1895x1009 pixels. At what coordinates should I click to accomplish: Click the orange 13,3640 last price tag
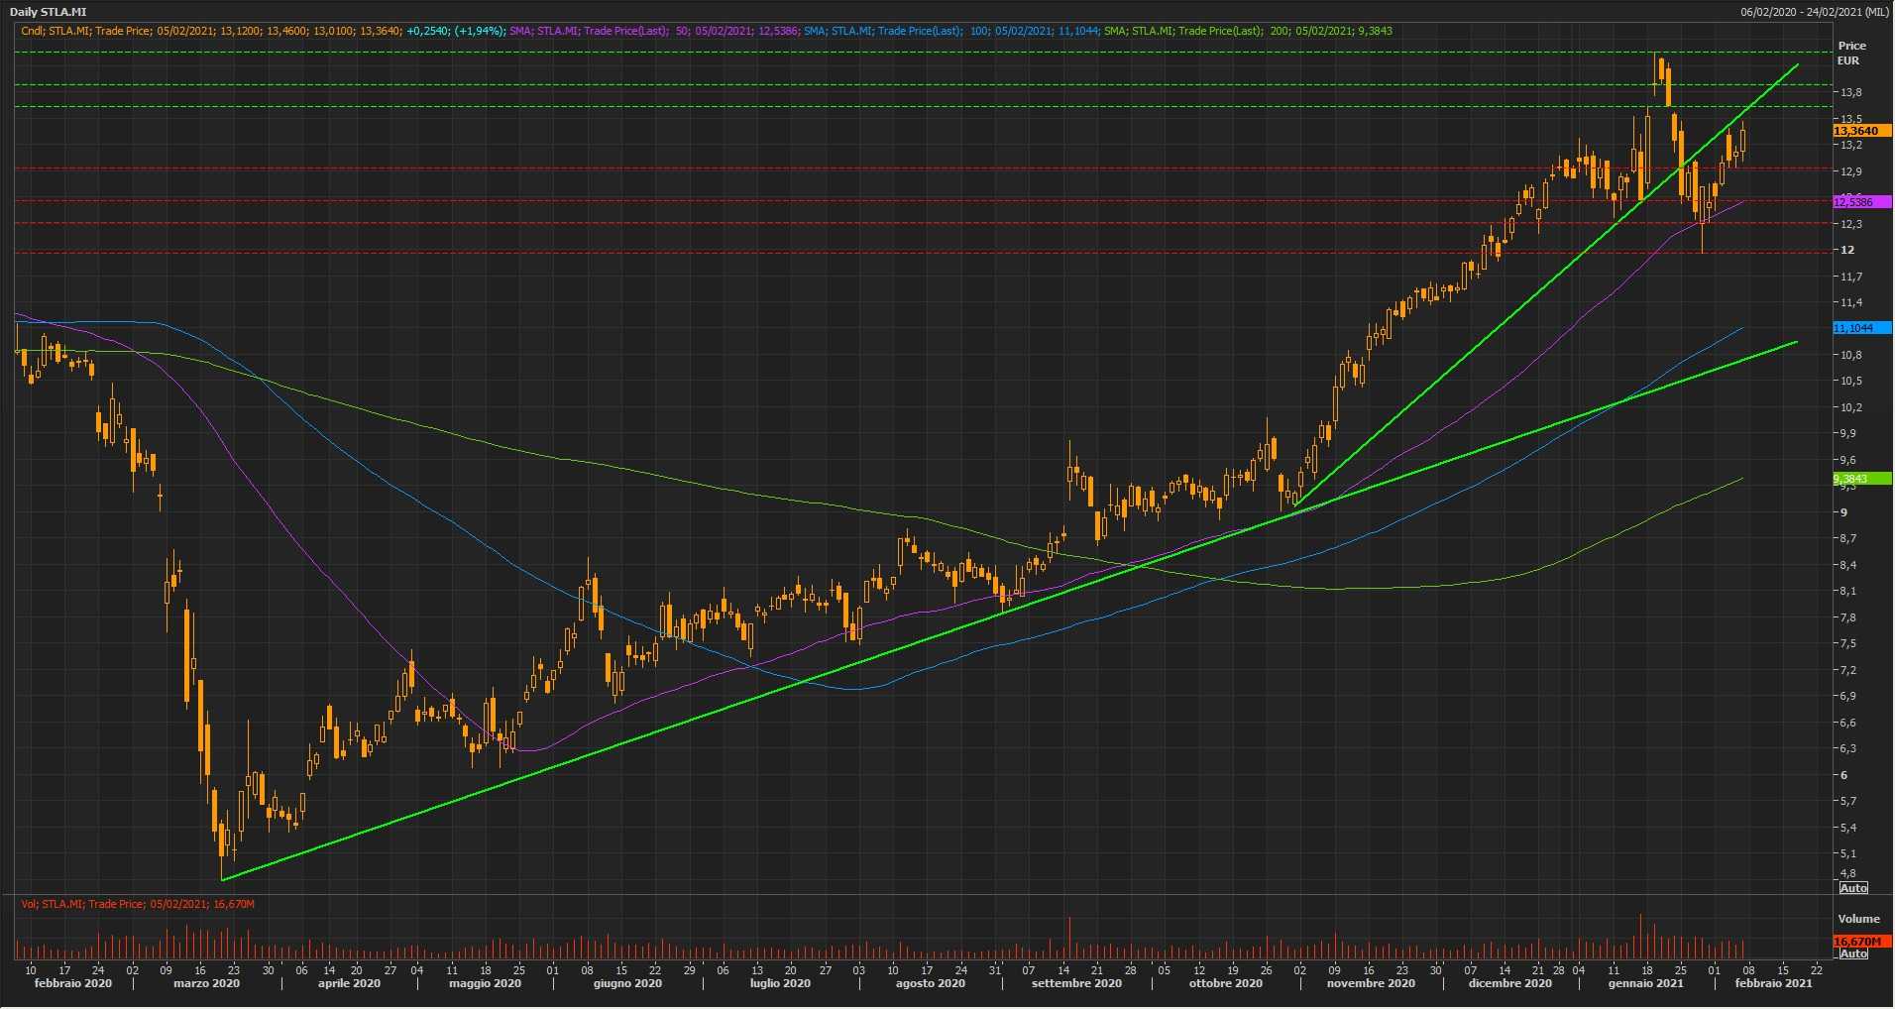pyautogui.click(x=1856, y=131)
